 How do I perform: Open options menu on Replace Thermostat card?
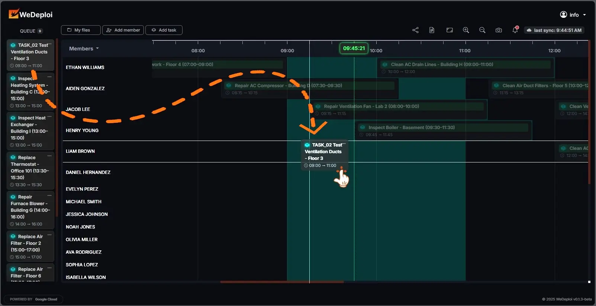(49, 156)
